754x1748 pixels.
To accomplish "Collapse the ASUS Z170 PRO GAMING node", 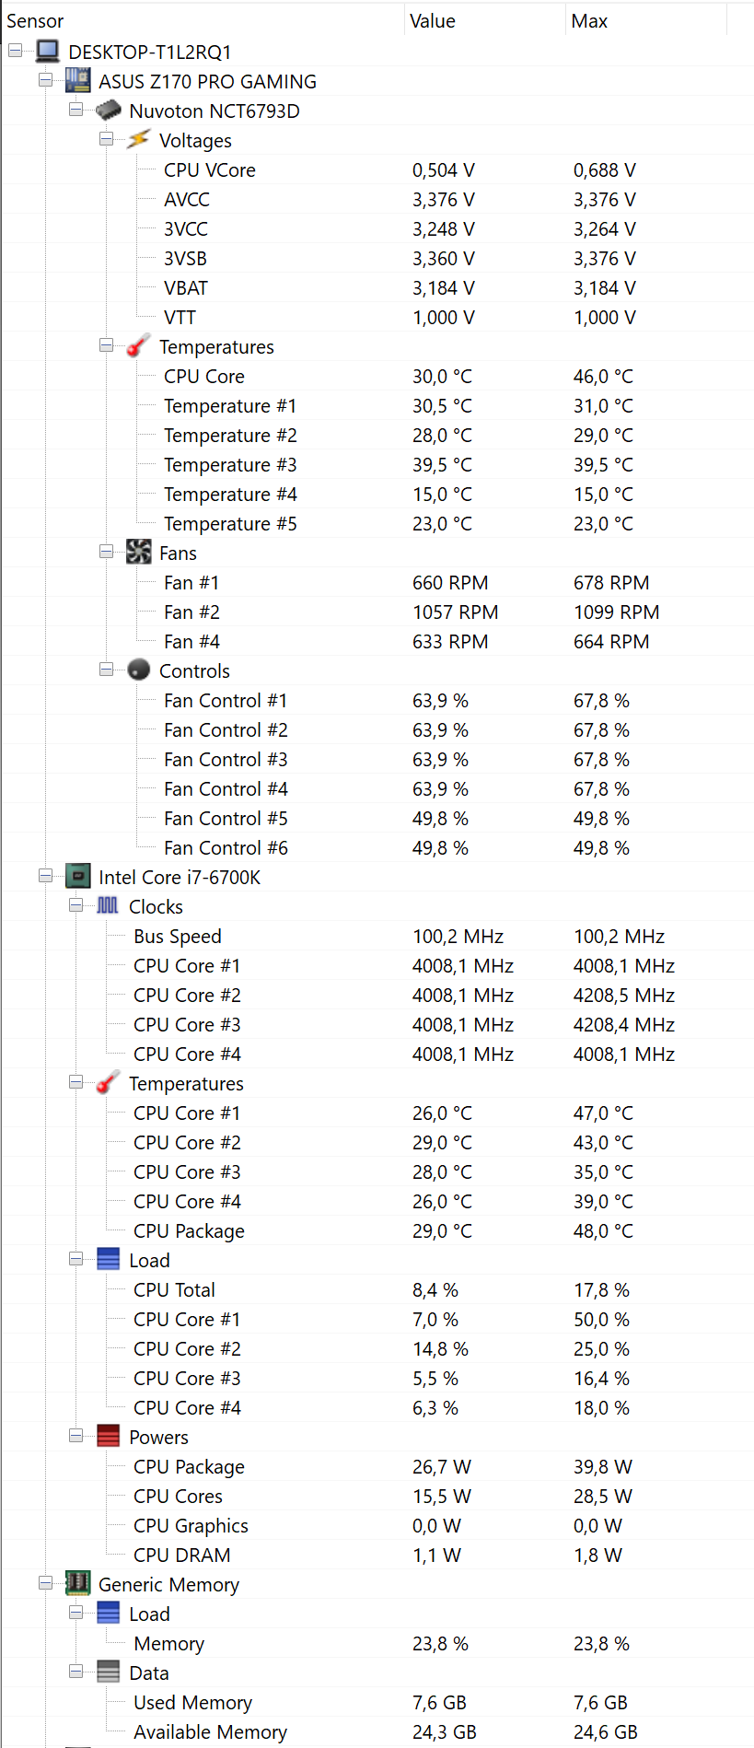I will (x=46, y=80).
